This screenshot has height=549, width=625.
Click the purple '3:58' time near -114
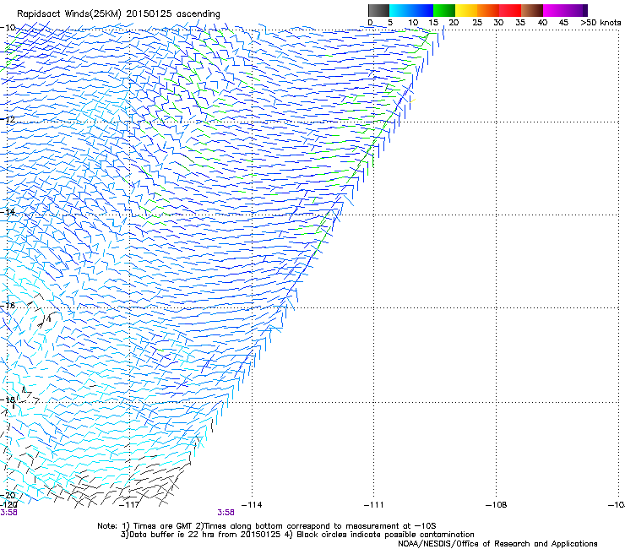click(226, 513)
